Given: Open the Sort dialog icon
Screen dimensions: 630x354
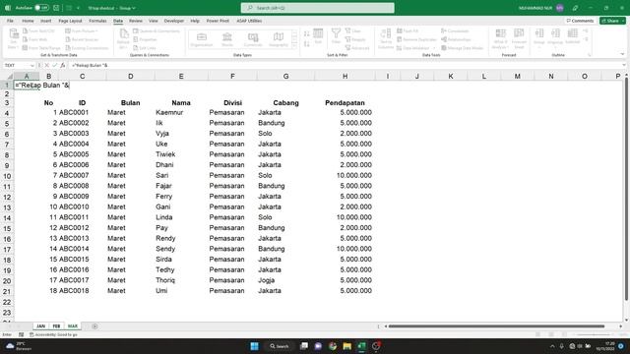Looking at the screenshot, I should point(318,33).
